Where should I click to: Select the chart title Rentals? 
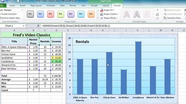click(82, 42)
